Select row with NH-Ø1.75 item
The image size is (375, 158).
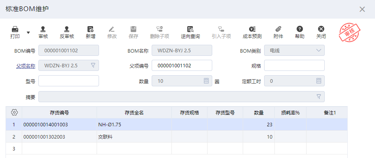tap(177, 124)
